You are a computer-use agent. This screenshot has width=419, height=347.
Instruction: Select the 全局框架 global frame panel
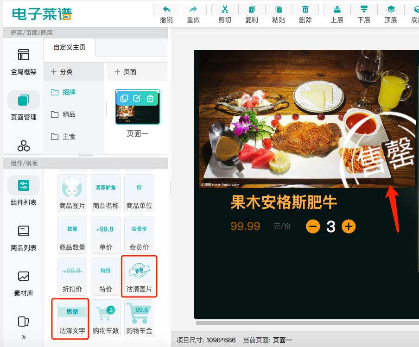23,60
